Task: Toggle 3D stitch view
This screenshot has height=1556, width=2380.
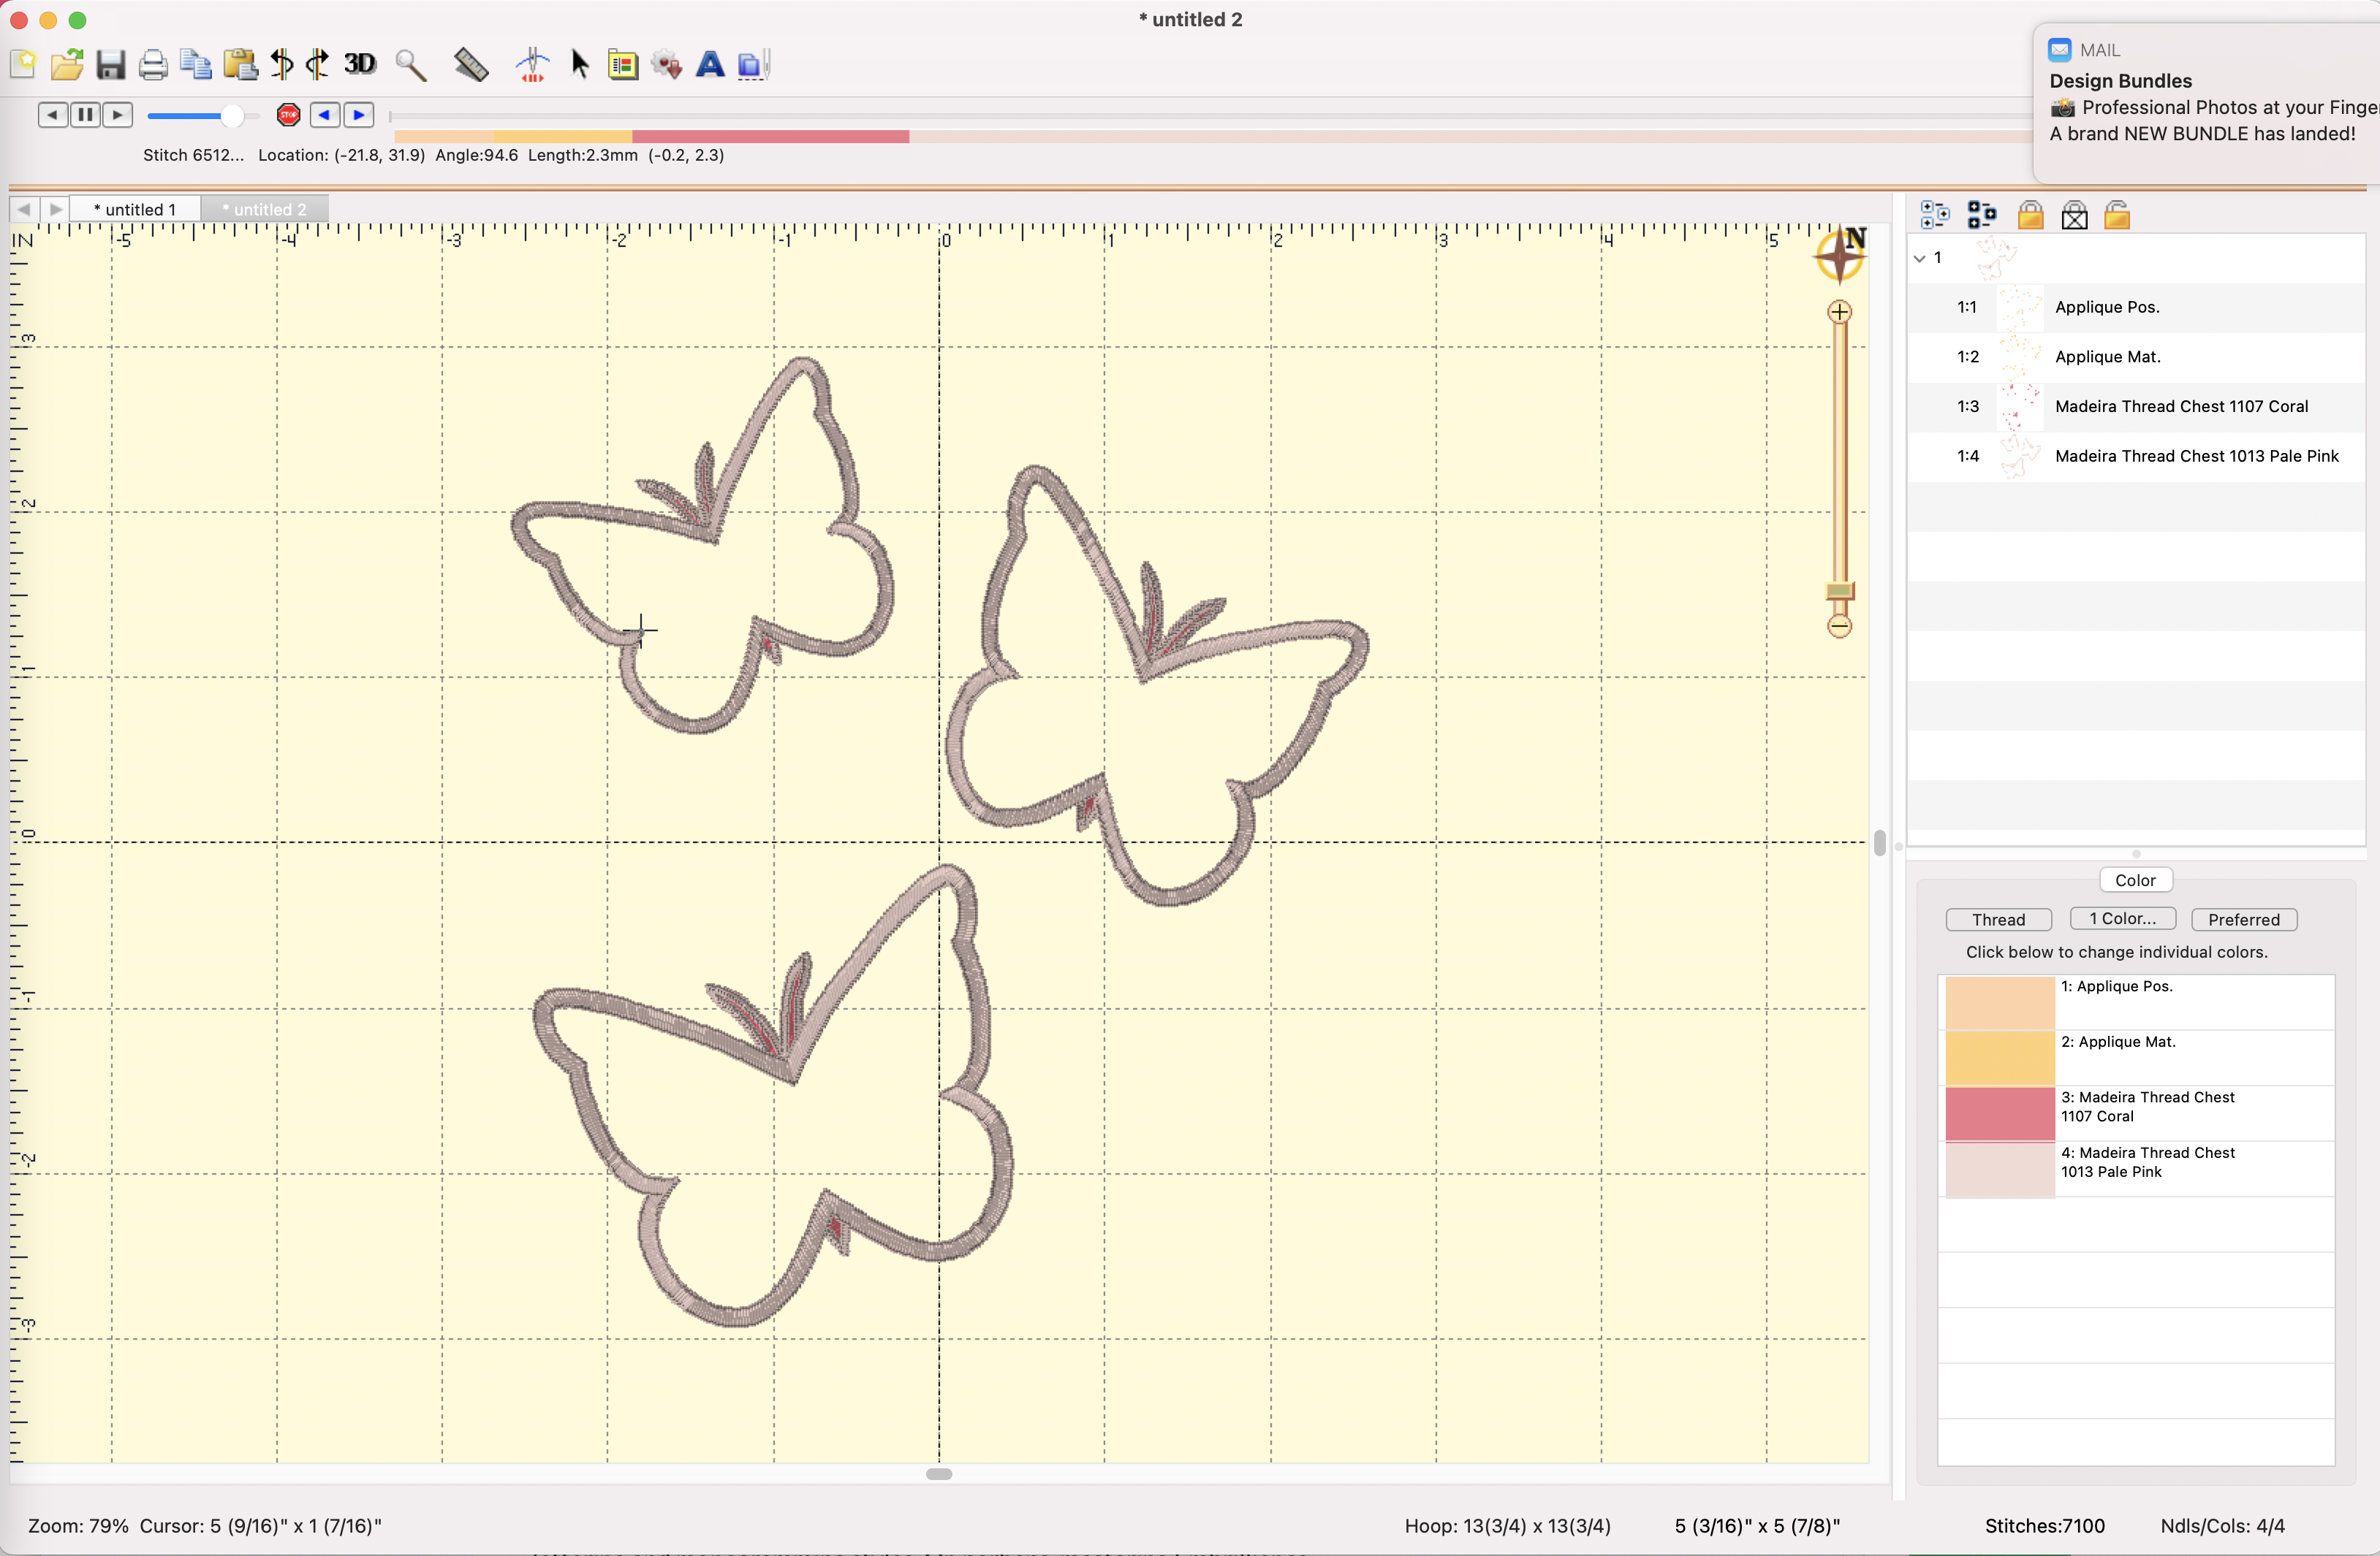Action: pyautogui.click(x=360, y=64)
